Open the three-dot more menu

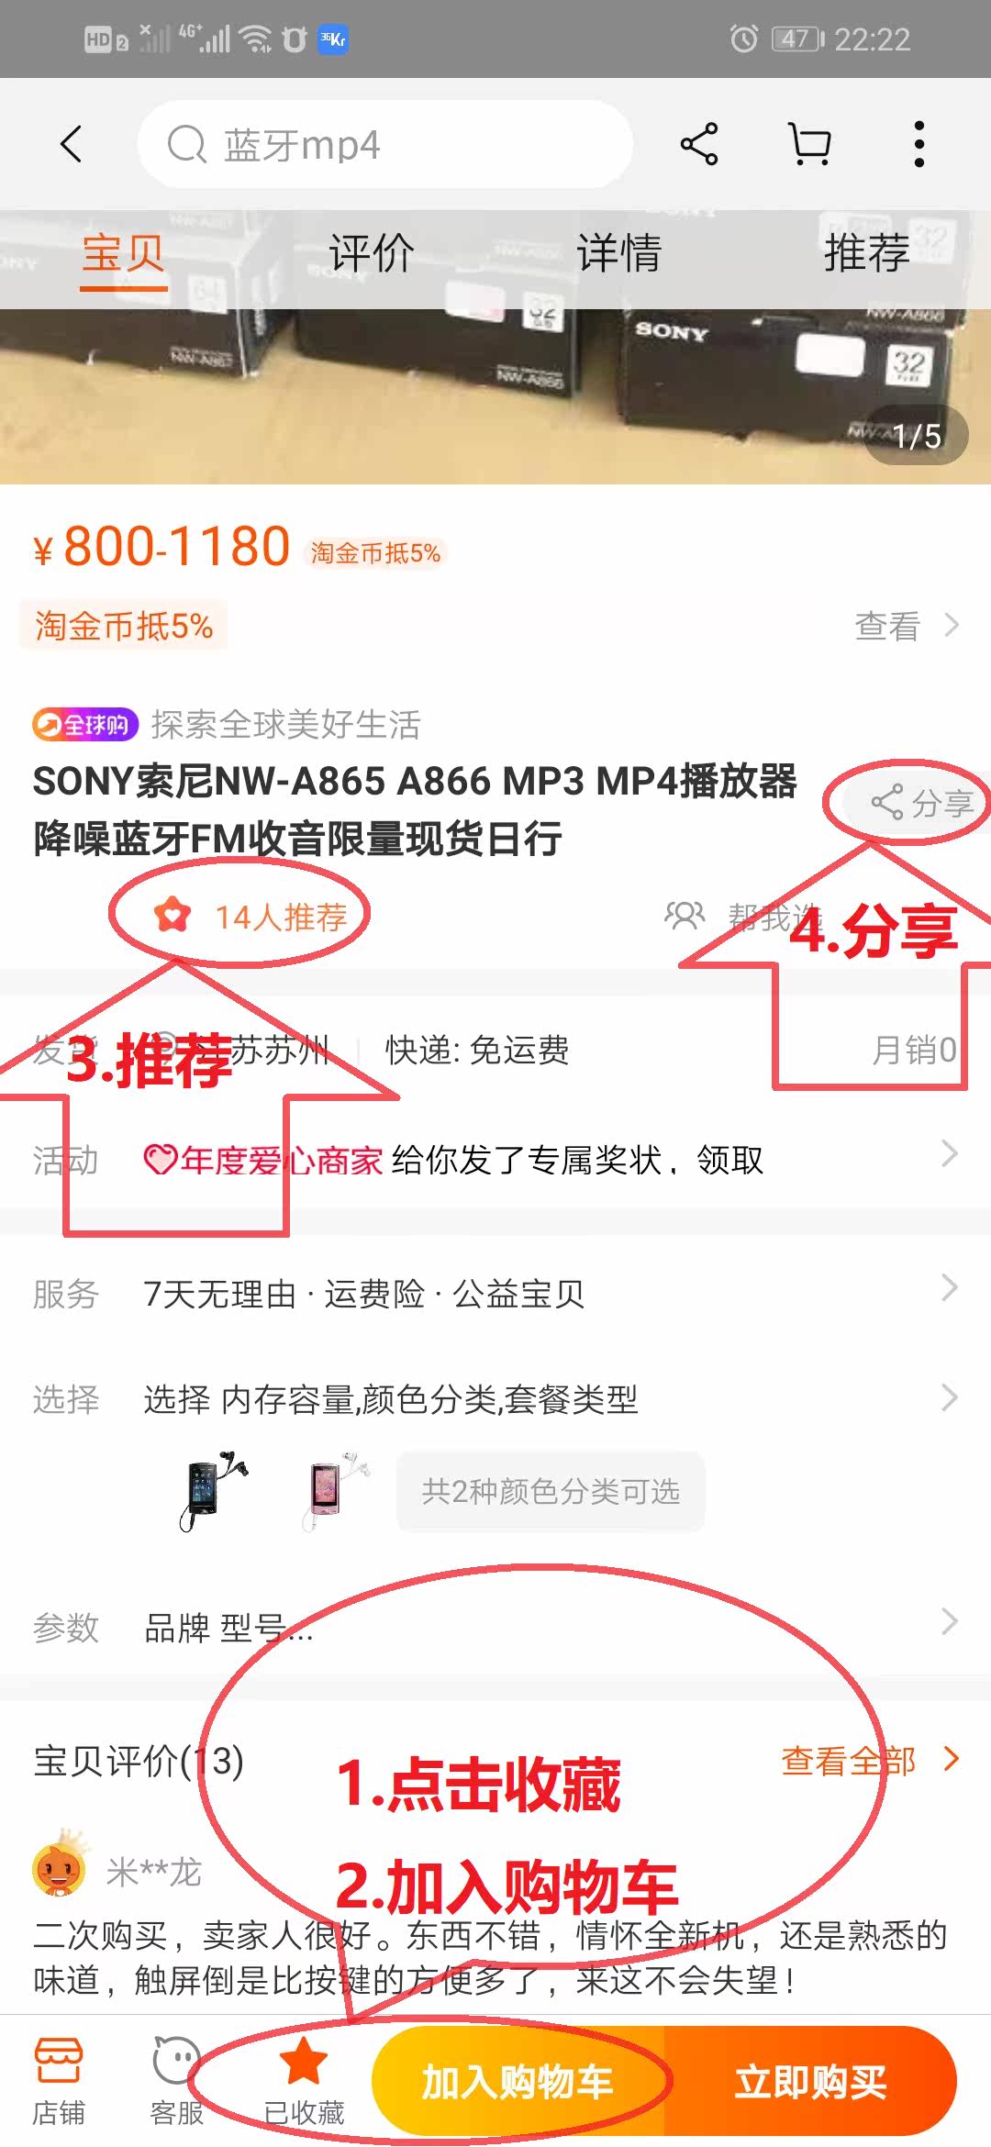(x=919, y=144)
